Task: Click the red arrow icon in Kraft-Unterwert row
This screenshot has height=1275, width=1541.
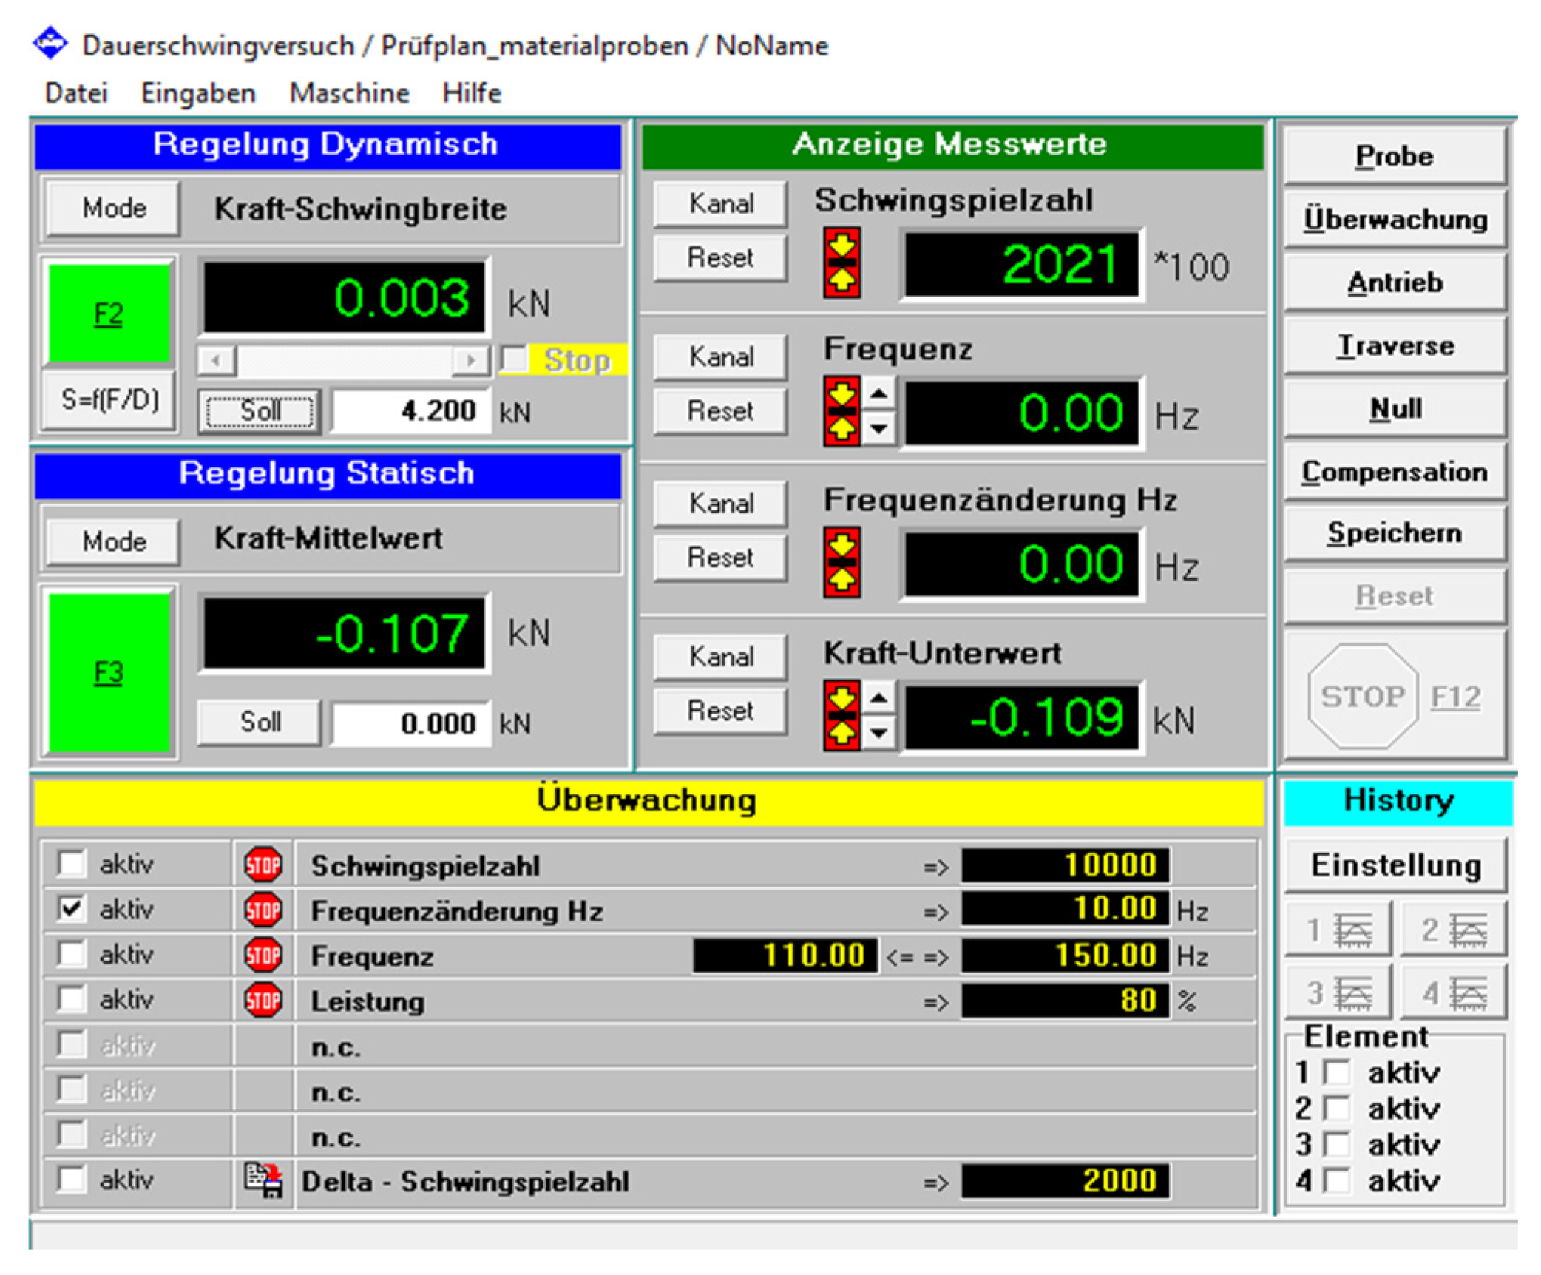Action: point(841,717)
